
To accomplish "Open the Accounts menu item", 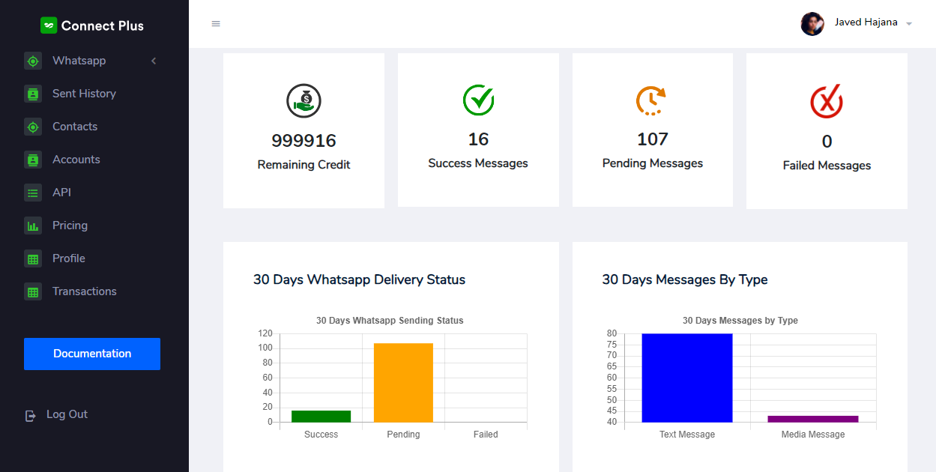I will [x=76, y=160].
